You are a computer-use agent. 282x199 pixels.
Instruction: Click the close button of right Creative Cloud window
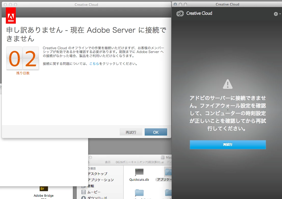click(x=175, y=4)
